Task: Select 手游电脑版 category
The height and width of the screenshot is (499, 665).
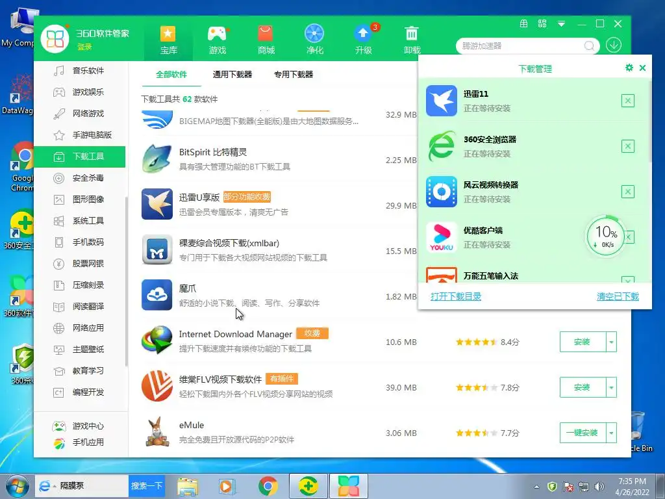Action: (80, 135)
